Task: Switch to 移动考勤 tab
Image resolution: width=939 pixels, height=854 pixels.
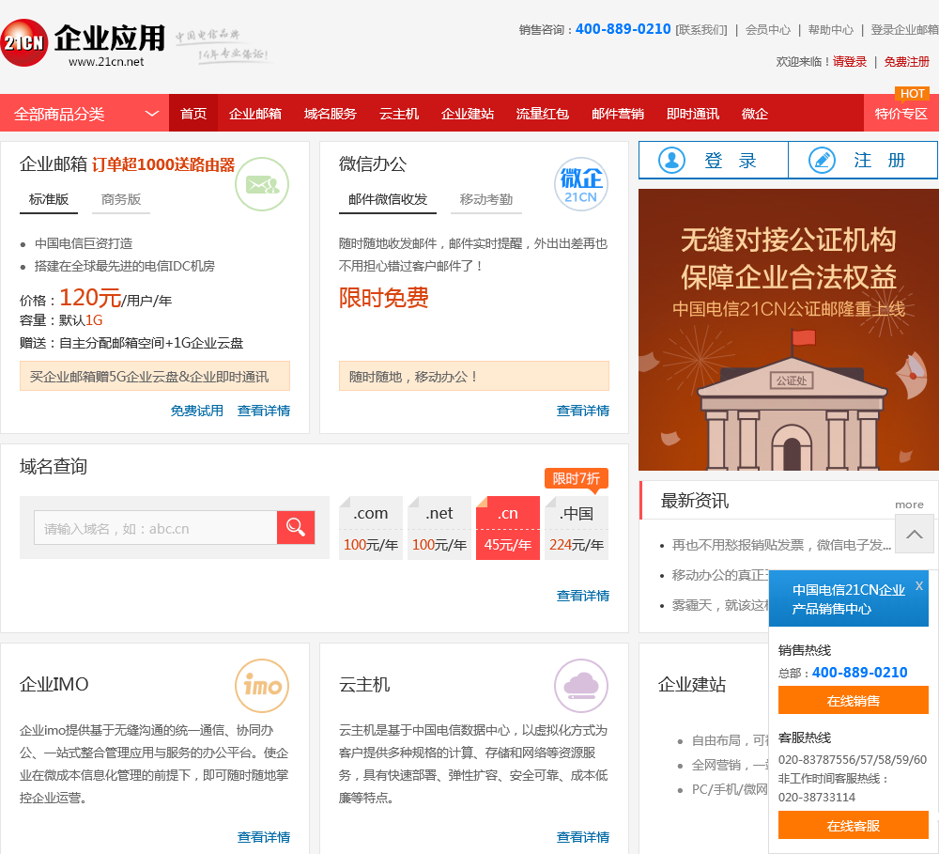Action: [486, 199]
